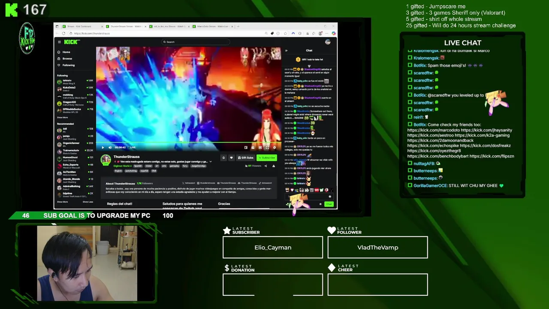The image size is (549, 309).
Task: Bookmark page with browser star icon
Action: [x=286, y=33]
